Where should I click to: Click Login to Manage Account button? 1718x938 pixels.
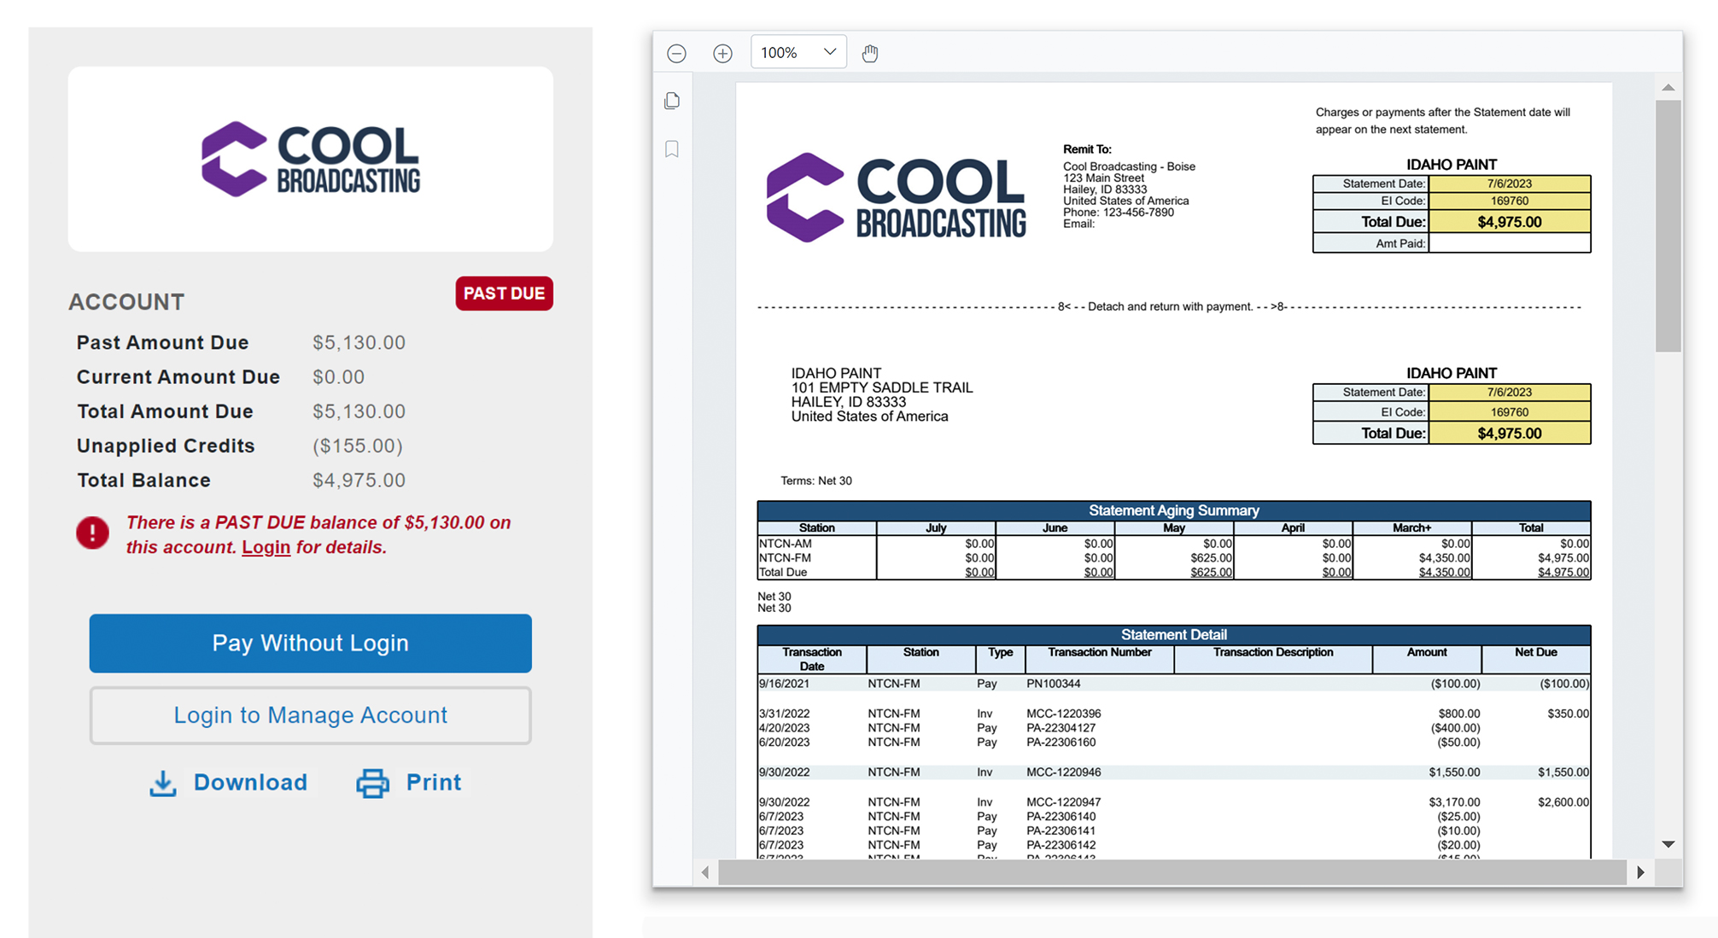(310, 715)
